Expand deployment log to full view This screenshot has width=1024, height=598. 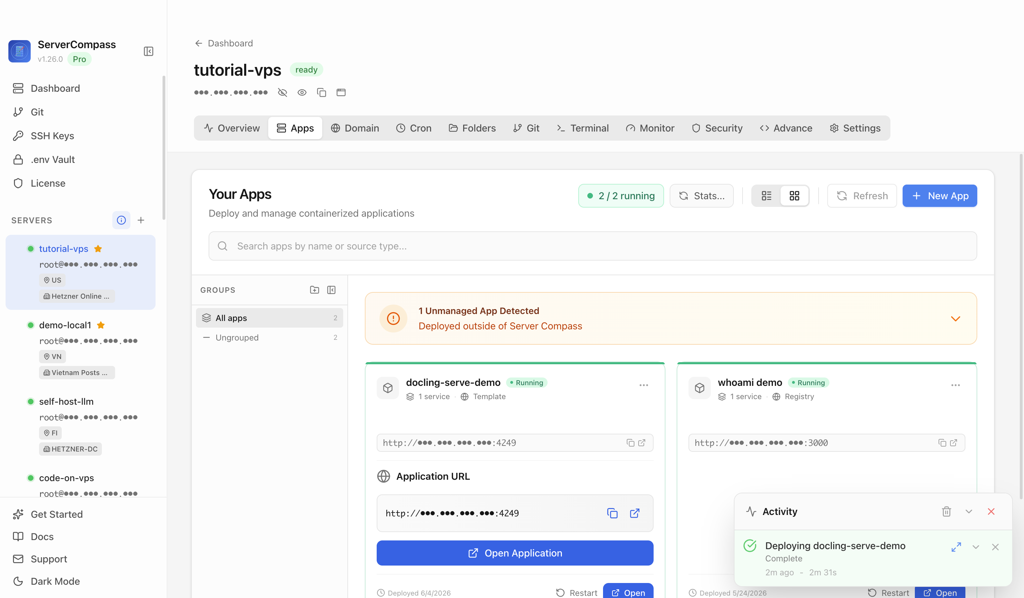[x=956, y=547]
